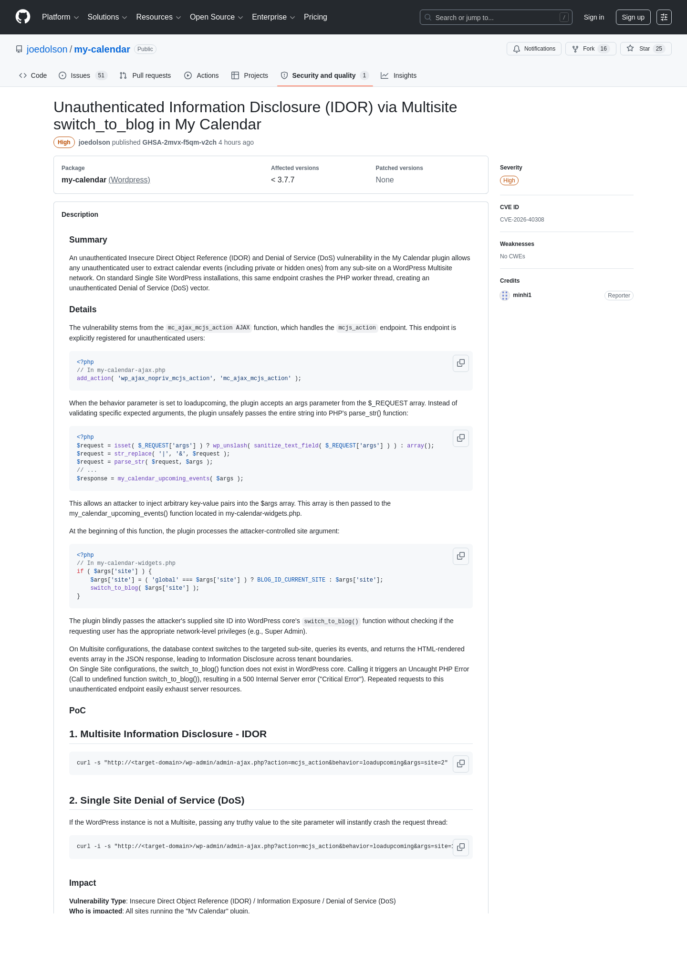Open the GitHub homepage logo

[23, 17]
